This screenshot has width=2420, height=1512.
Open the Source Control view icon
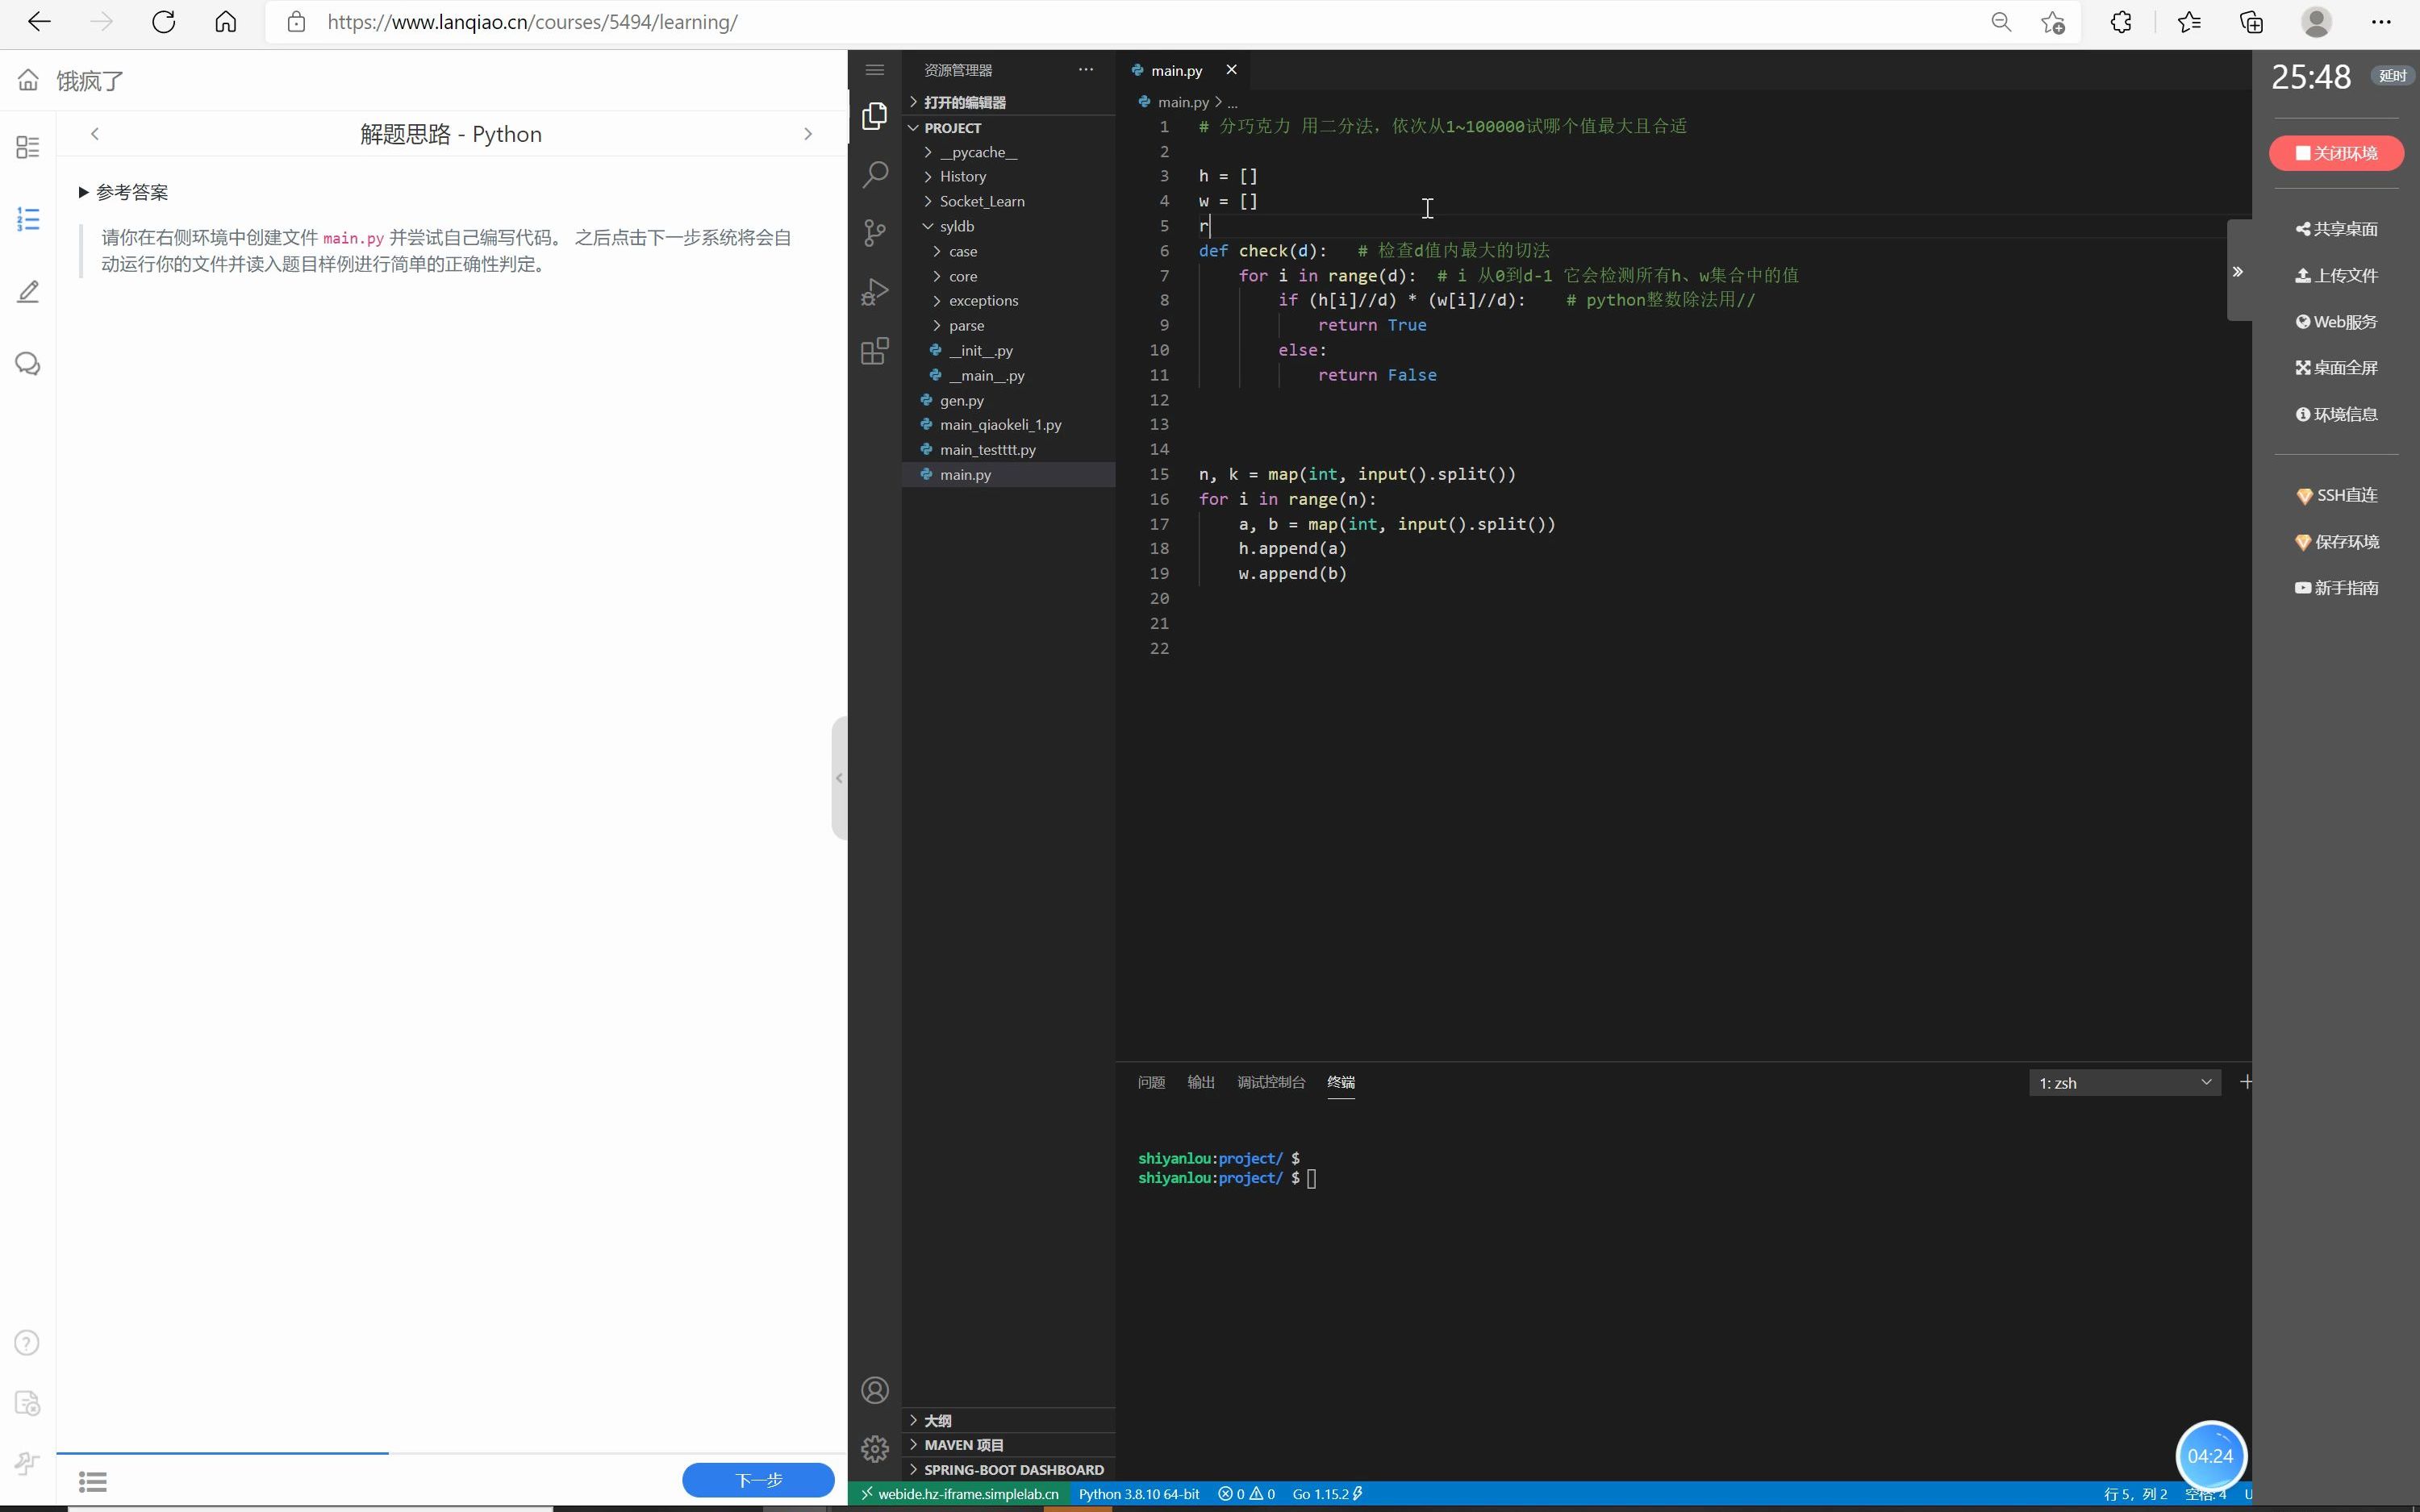[x=875, y=233]
